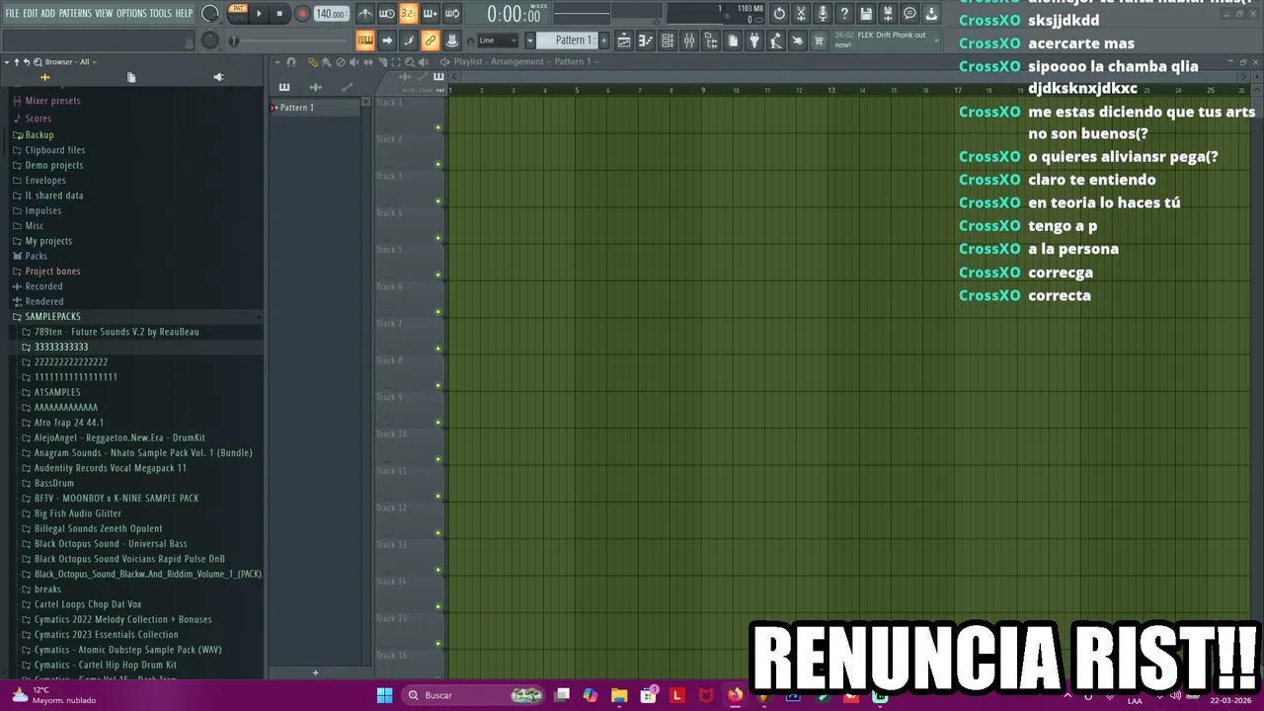Image resolution: width=1264 pixels, height=711 pixels.
Task: Toggle the playlist magnet snap
Action: coord(291,62)
